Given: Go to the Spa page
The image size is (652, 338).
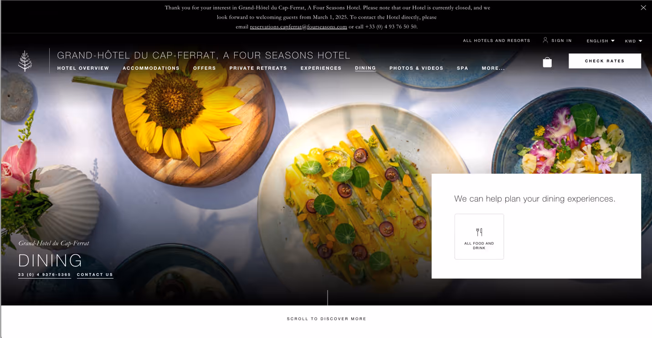Looking at the screenshot, I should (462, 68).
